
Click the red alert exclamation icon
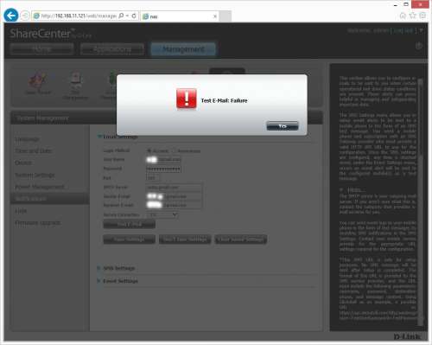coord(187,99)
